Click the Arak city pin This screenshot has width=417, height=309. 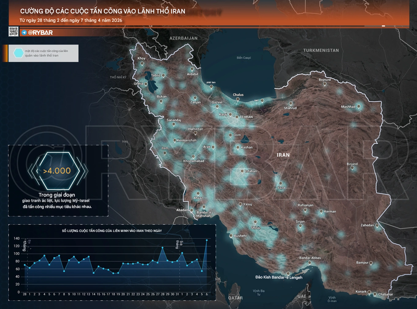tap(213, 147)
